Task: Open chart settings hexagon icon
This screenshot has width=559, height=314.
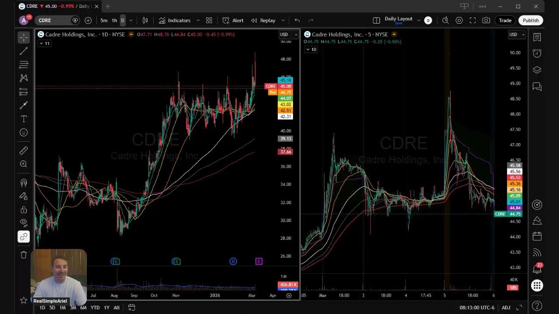Action: tap(459, 20)
